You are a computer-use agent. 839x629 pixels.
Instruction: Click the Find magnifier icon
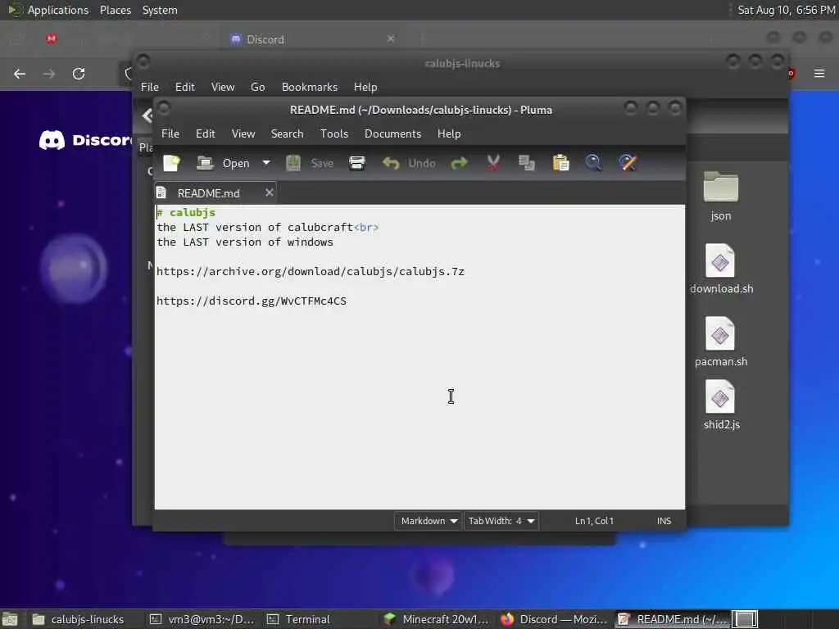point(593,163)
